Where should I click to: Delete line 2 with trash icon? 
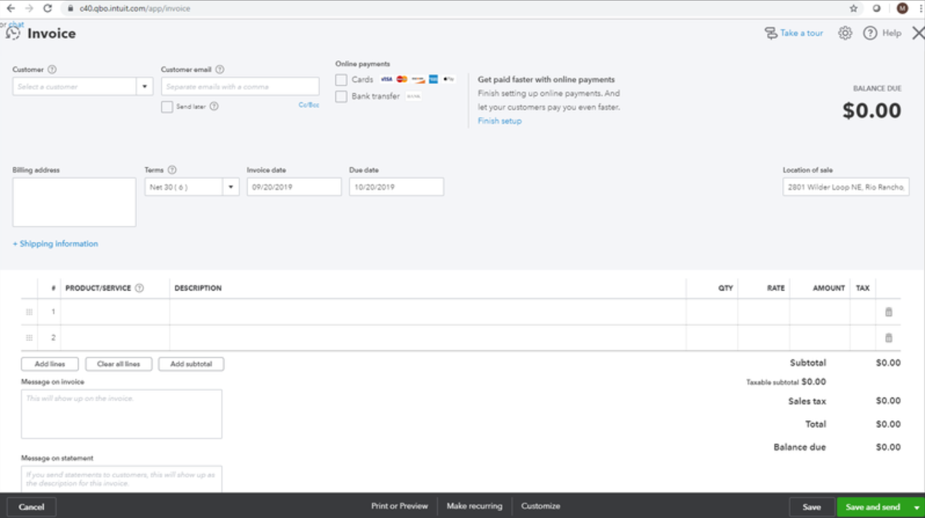pyautogui.click(x=888, y=338)
